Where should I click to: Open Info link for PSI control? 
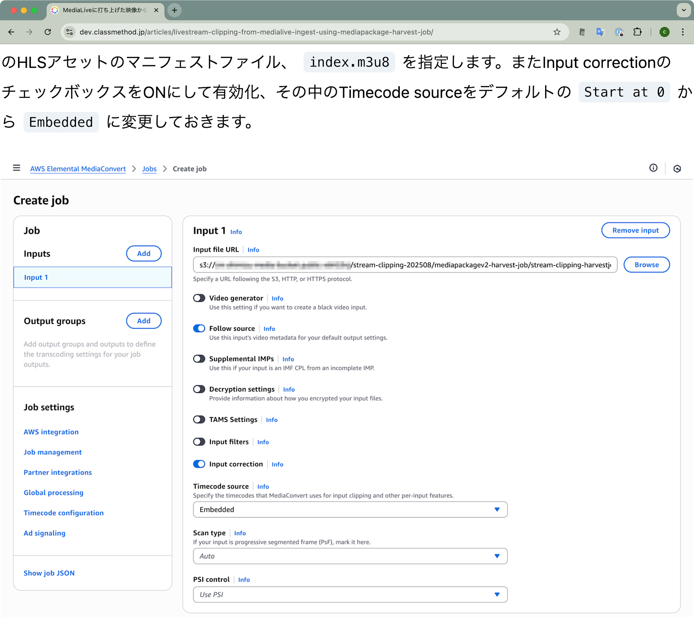coord(244,580)
